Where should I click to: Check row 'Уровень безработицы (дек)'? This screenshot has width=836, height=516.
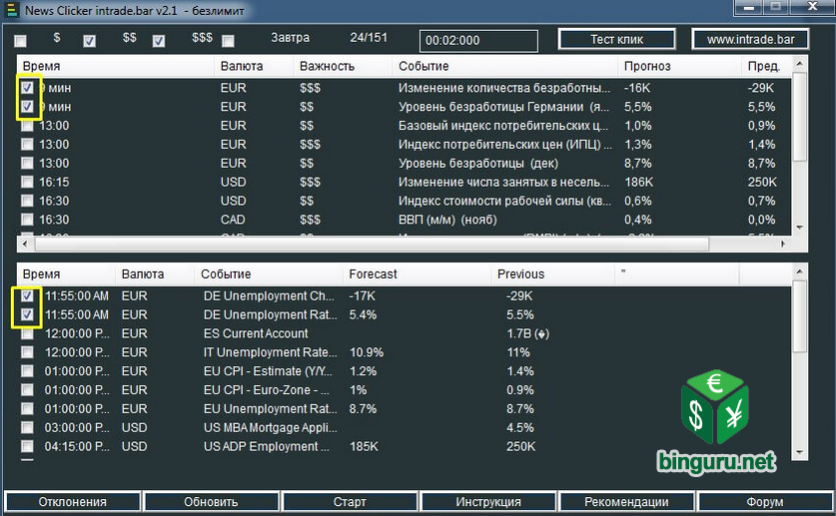[x=27, y=163]
